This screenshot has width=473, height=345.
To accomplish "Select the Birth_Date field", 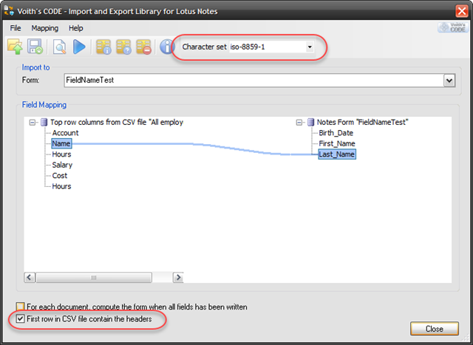I will point(336,133).
